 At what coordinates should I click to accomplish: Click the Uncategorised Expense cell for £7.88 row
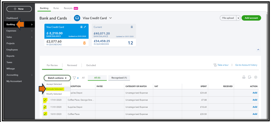[x=137, y=100]
